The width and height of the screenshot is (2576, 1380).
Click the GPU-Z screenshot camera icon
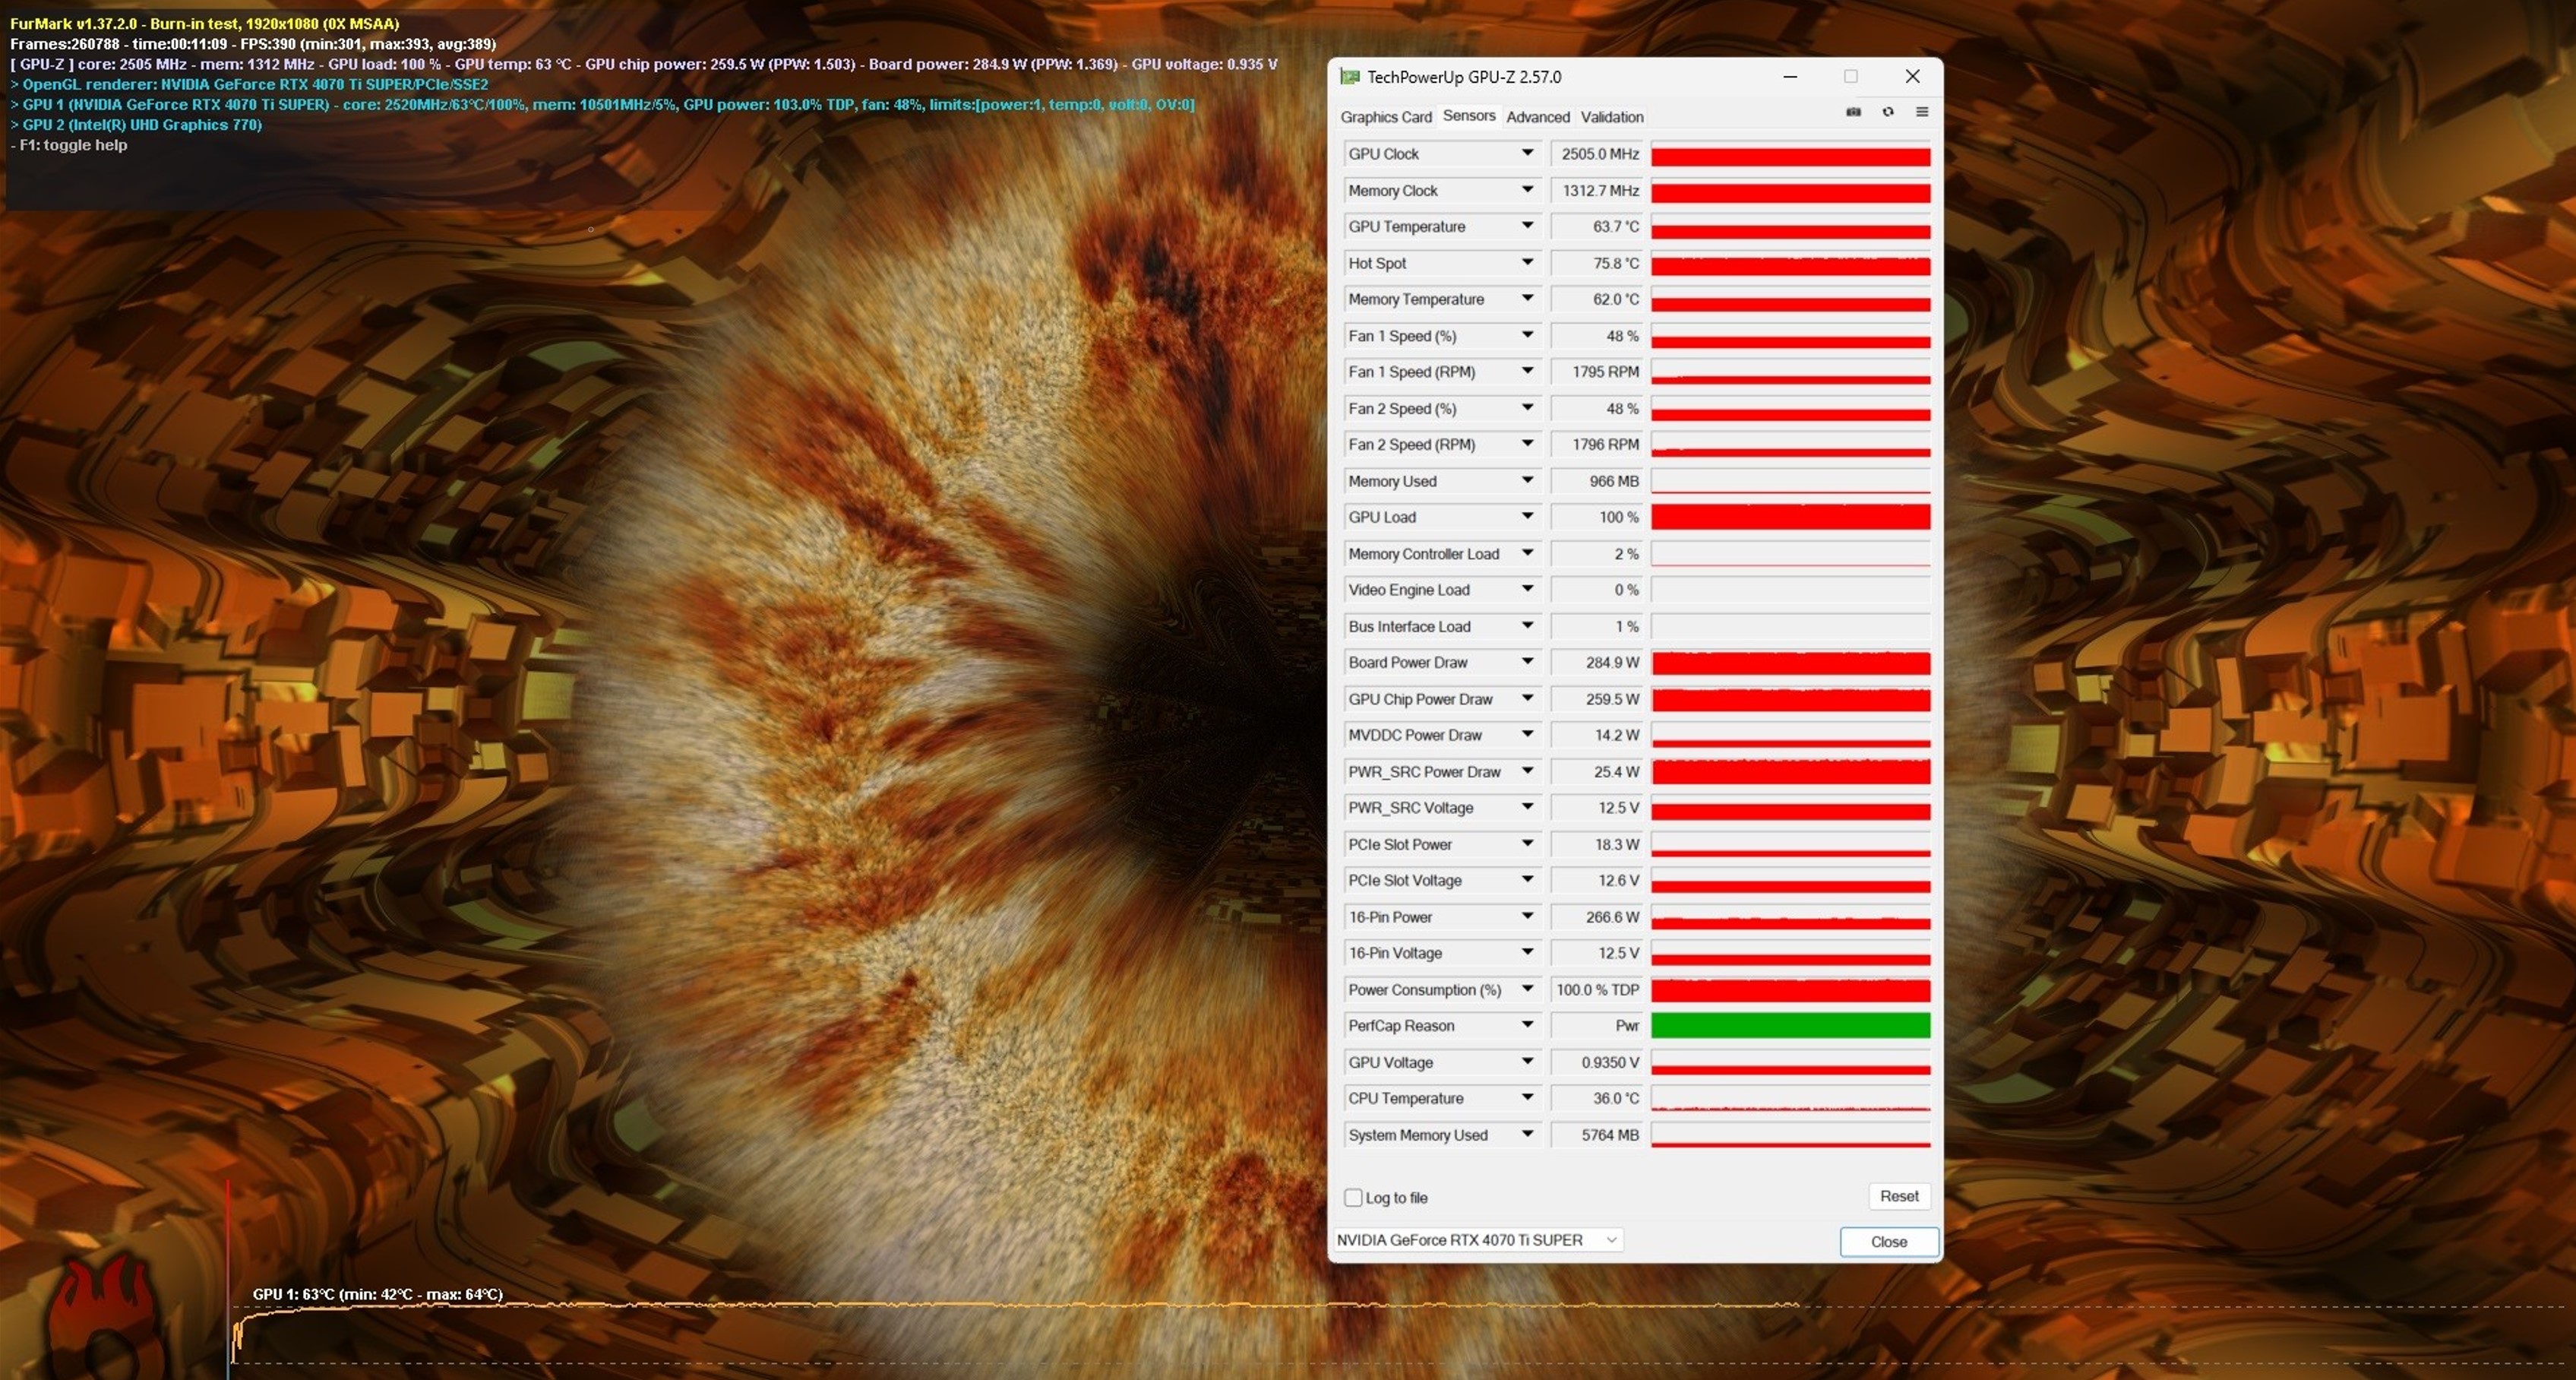pos(1853,112)
